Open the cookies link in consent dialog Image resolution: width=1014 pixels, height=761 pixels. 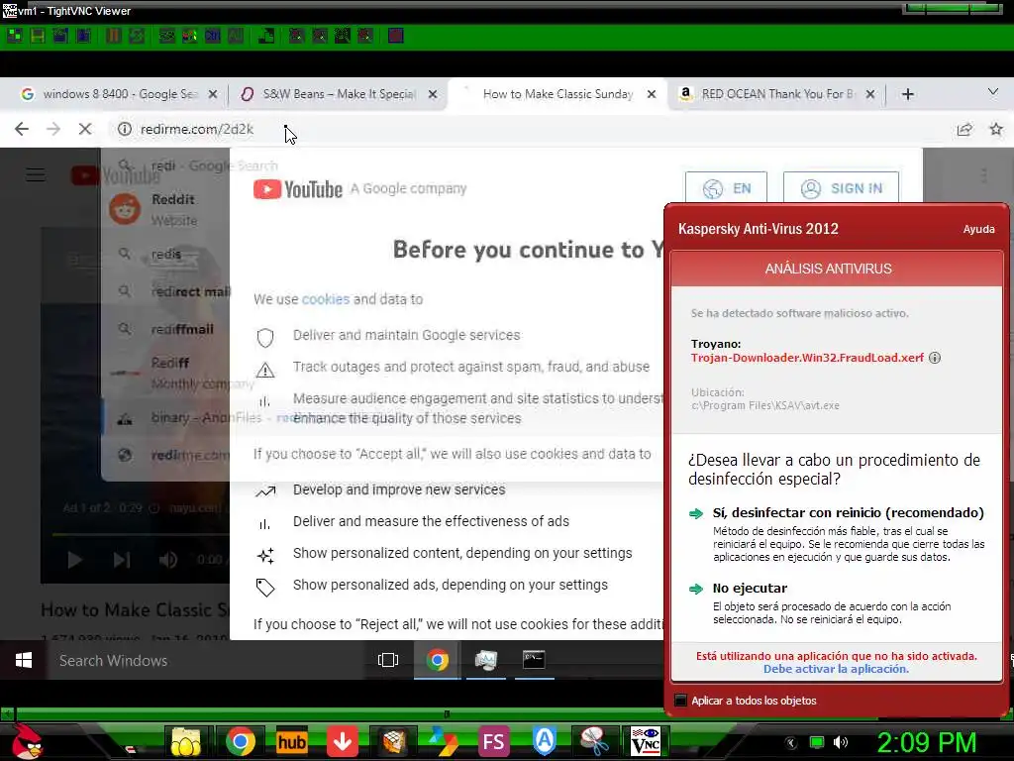tap(325, 299)
